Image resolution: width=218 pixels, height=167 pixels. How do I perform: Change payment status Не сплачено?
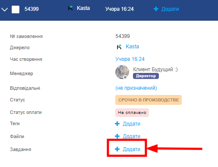(132, 113)
